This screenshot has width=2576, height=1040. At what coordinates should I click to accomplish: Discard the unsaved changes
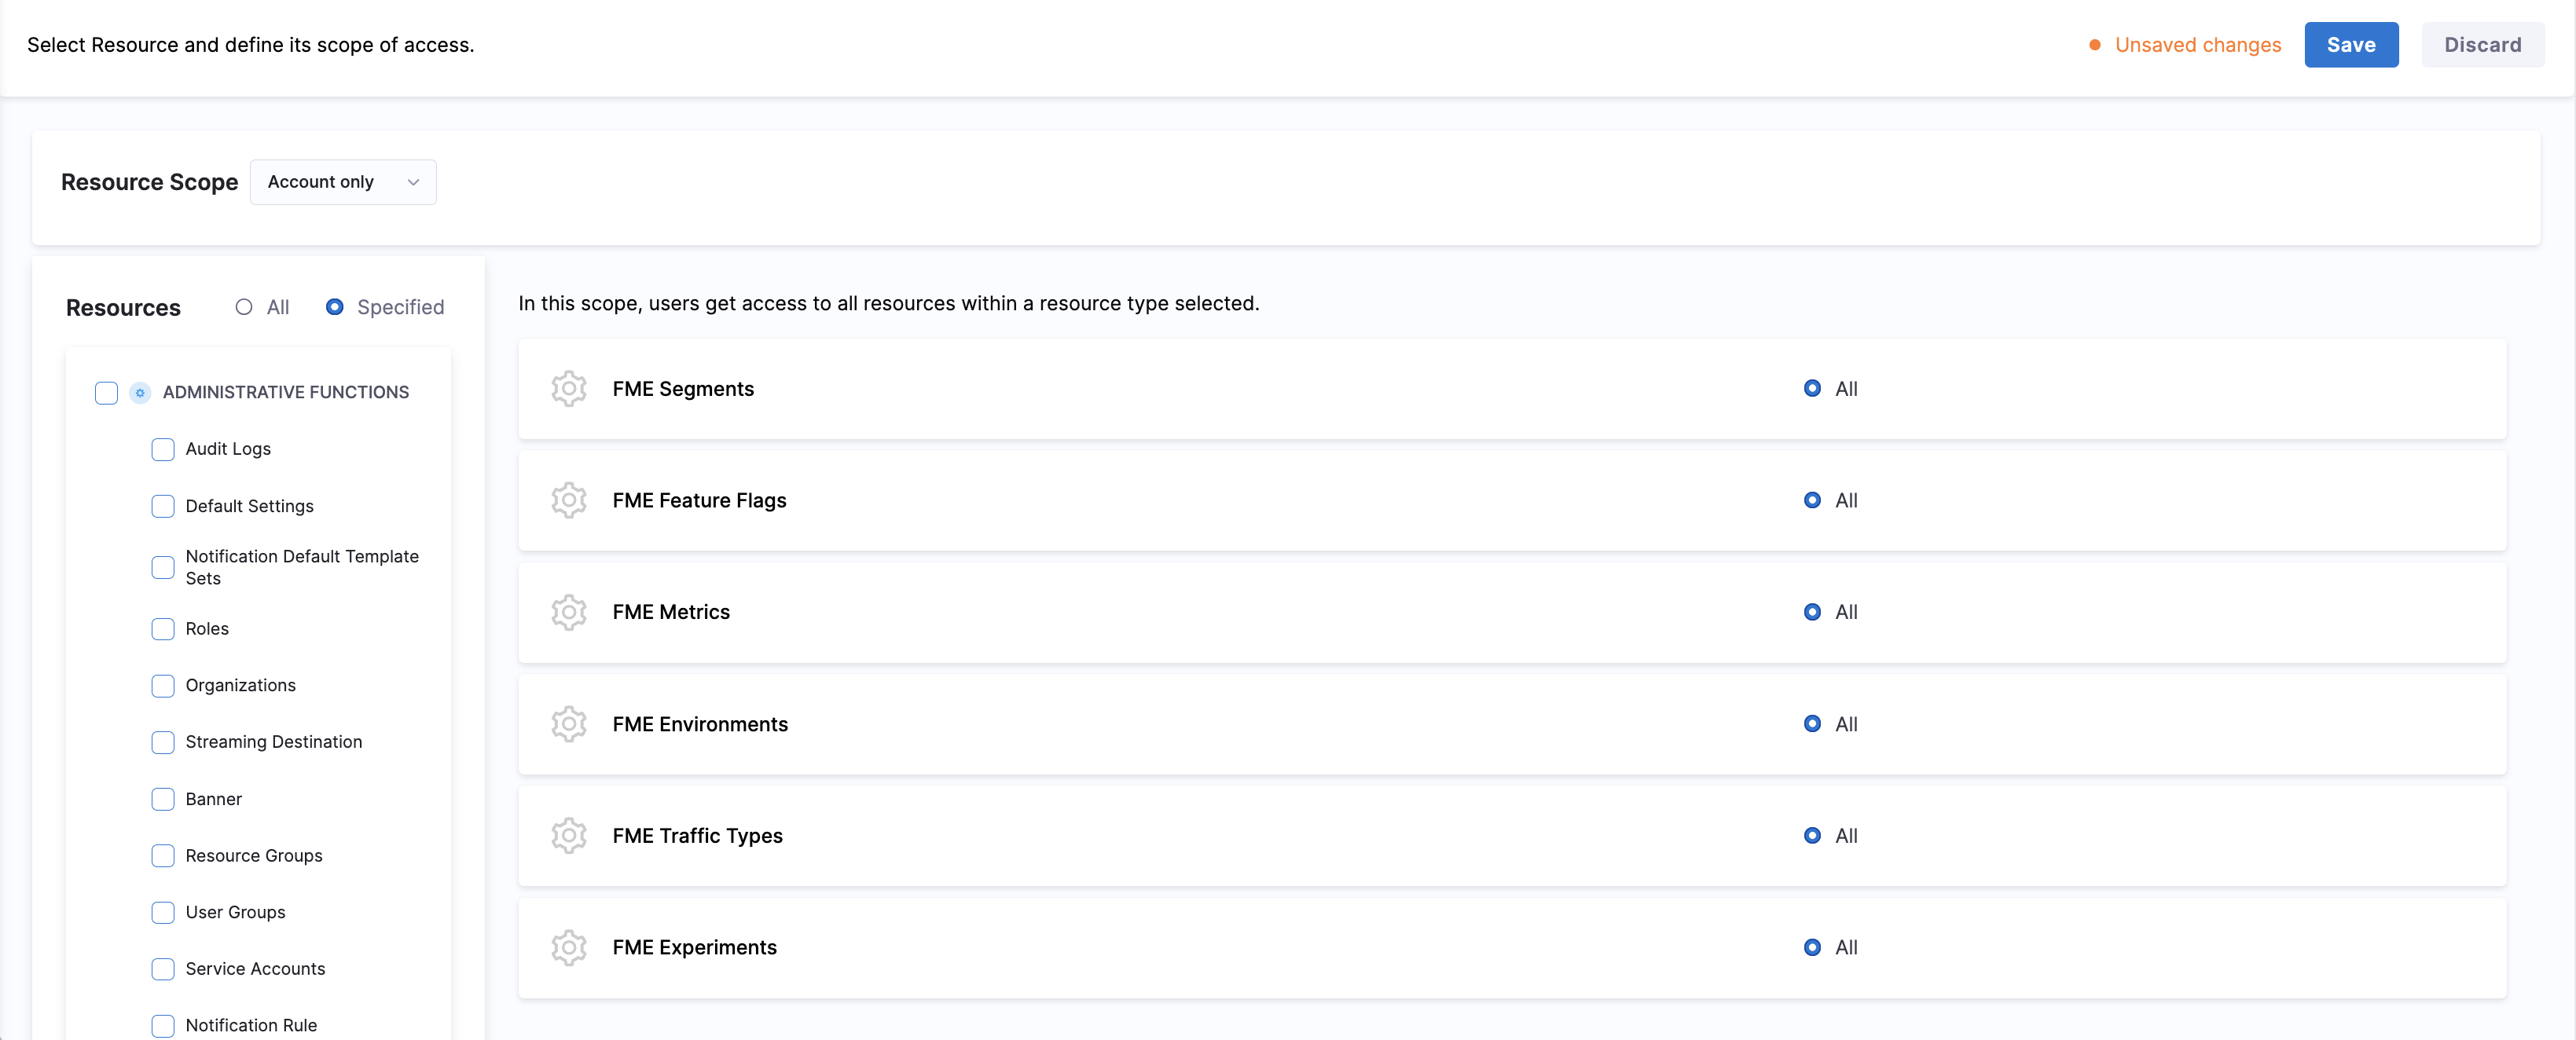[2482, 45]
